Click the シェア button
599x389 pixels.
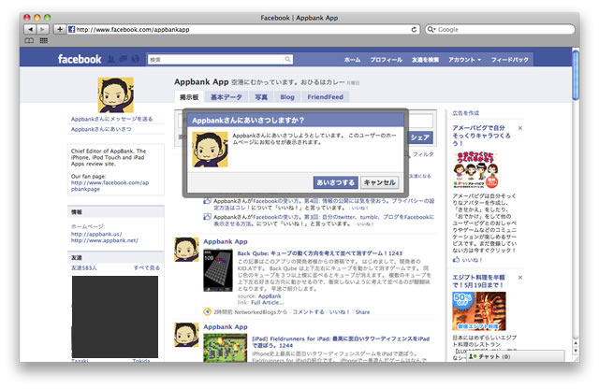pyautogui.click(x=420, y=137)
